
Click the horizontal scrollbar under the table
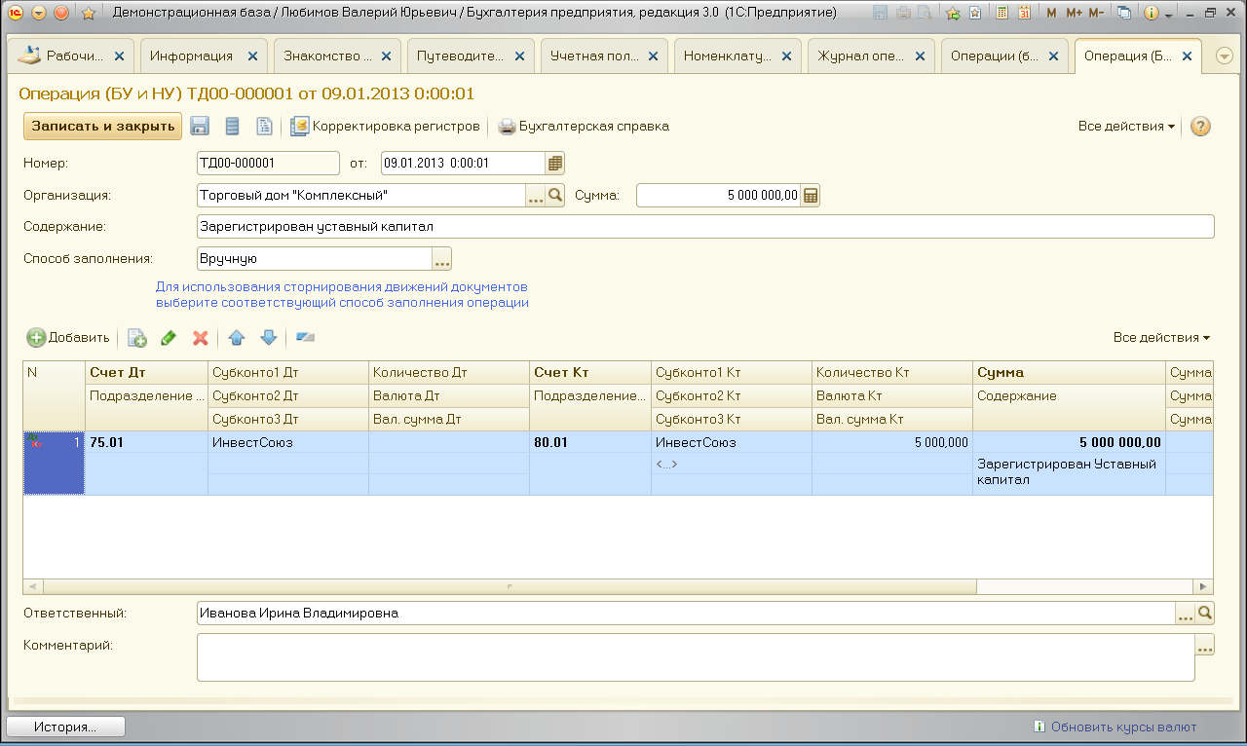pyautogui.click(x=507, y=587)
